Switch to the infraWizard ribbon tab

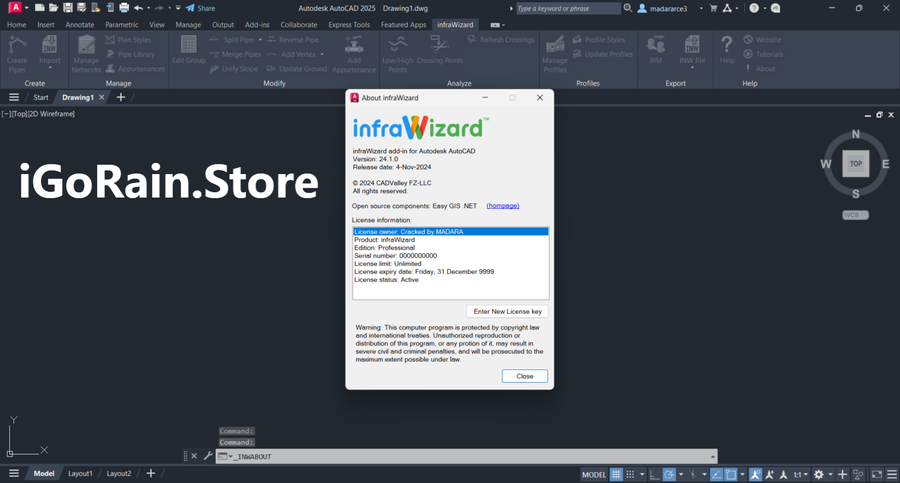(x=455, y=24)
